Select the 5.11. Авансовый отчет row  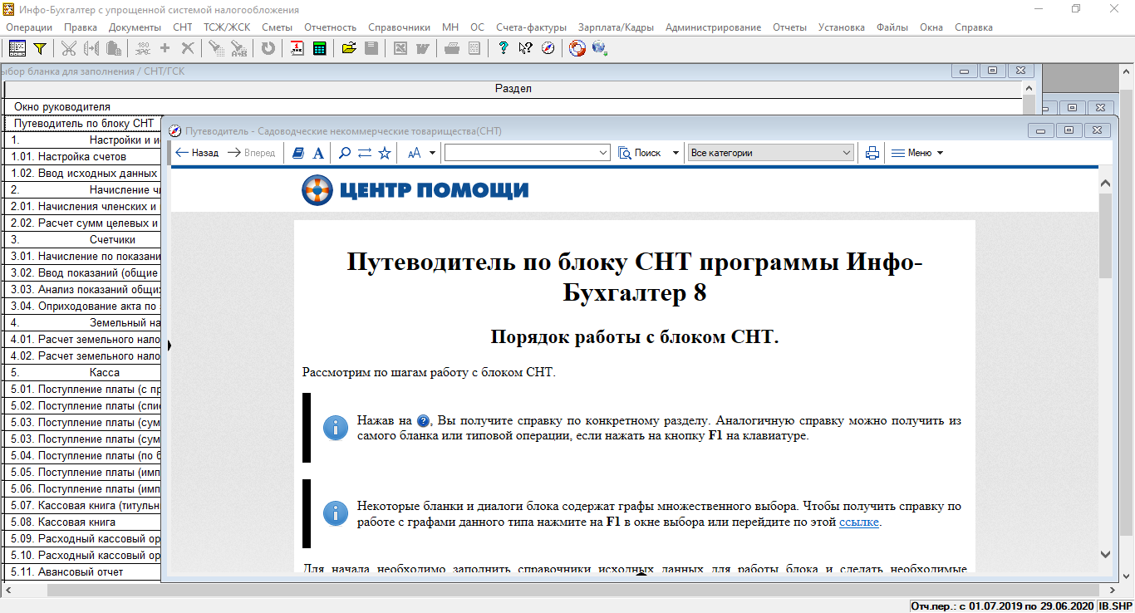[83, 571]
